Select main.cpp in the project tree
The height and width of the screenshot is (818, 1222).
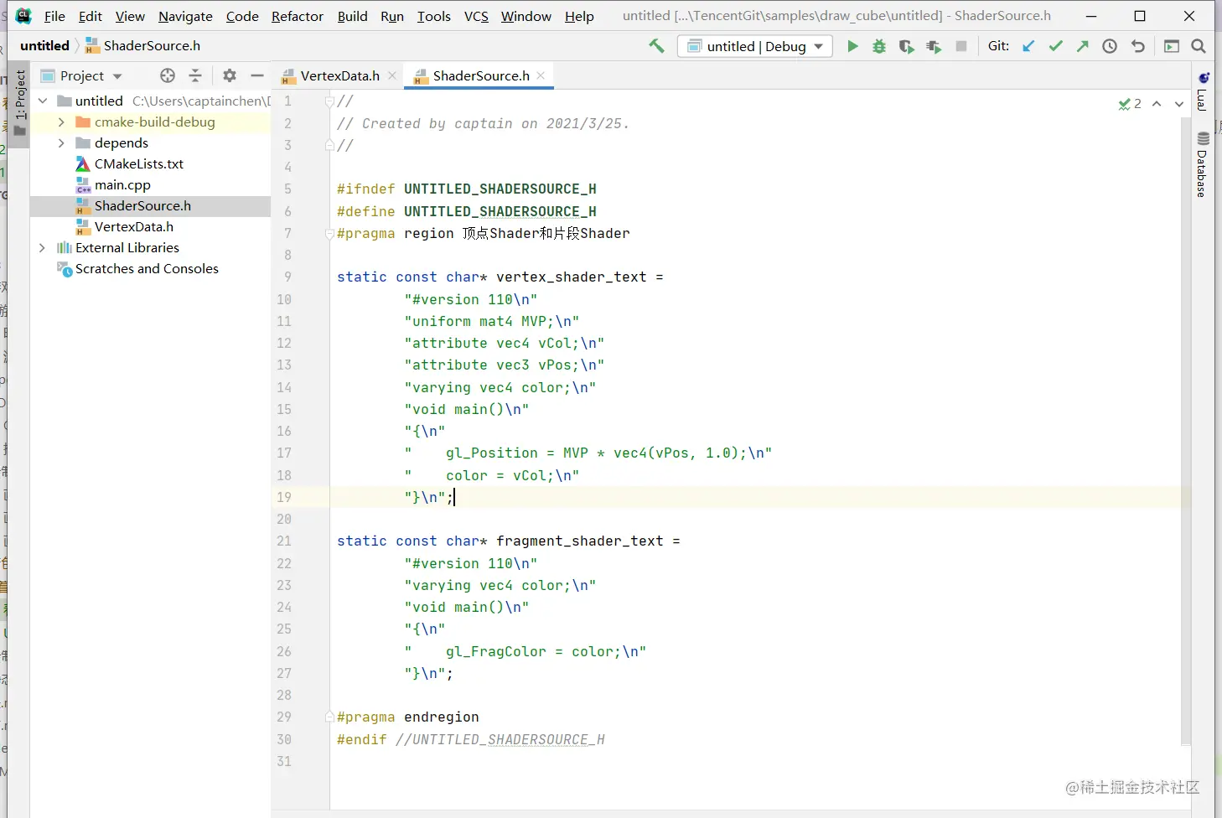[x=122, y=184]
